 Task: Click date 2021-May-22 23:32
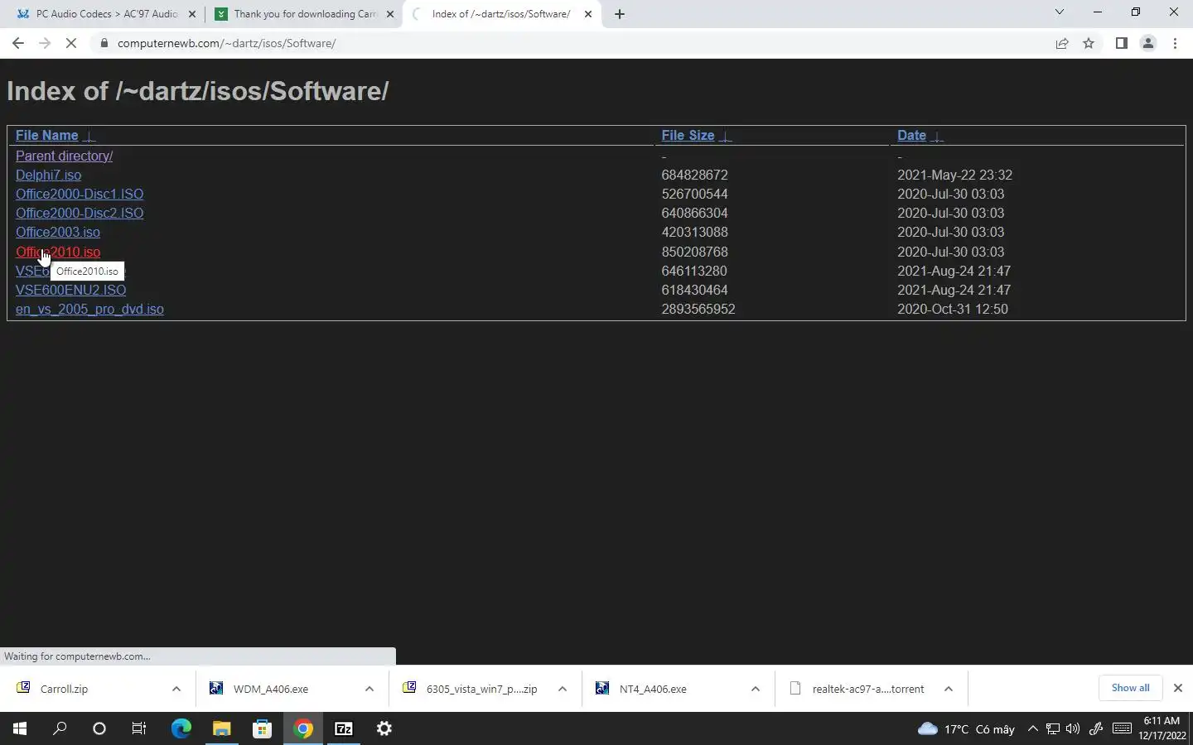pyautogui.click(x=954, y=175)
